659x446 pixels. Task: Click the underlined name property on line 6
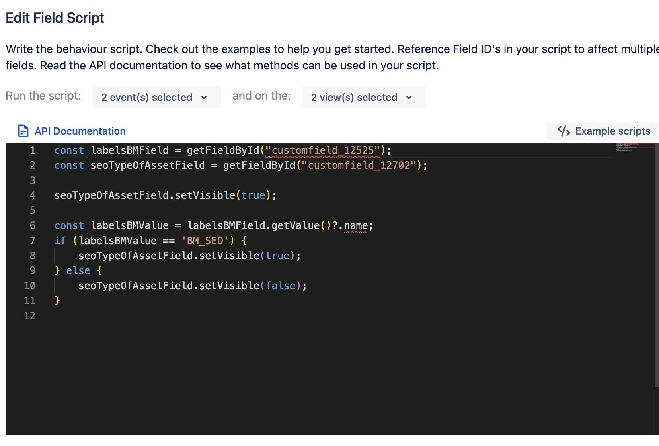(356, 226)
